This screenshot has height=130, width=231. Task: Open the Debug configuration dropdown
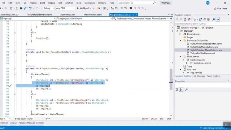pos(48,8)
